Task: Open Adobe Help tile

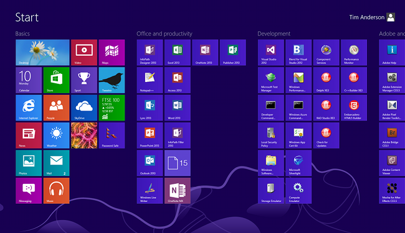Action: pos(392,53)
